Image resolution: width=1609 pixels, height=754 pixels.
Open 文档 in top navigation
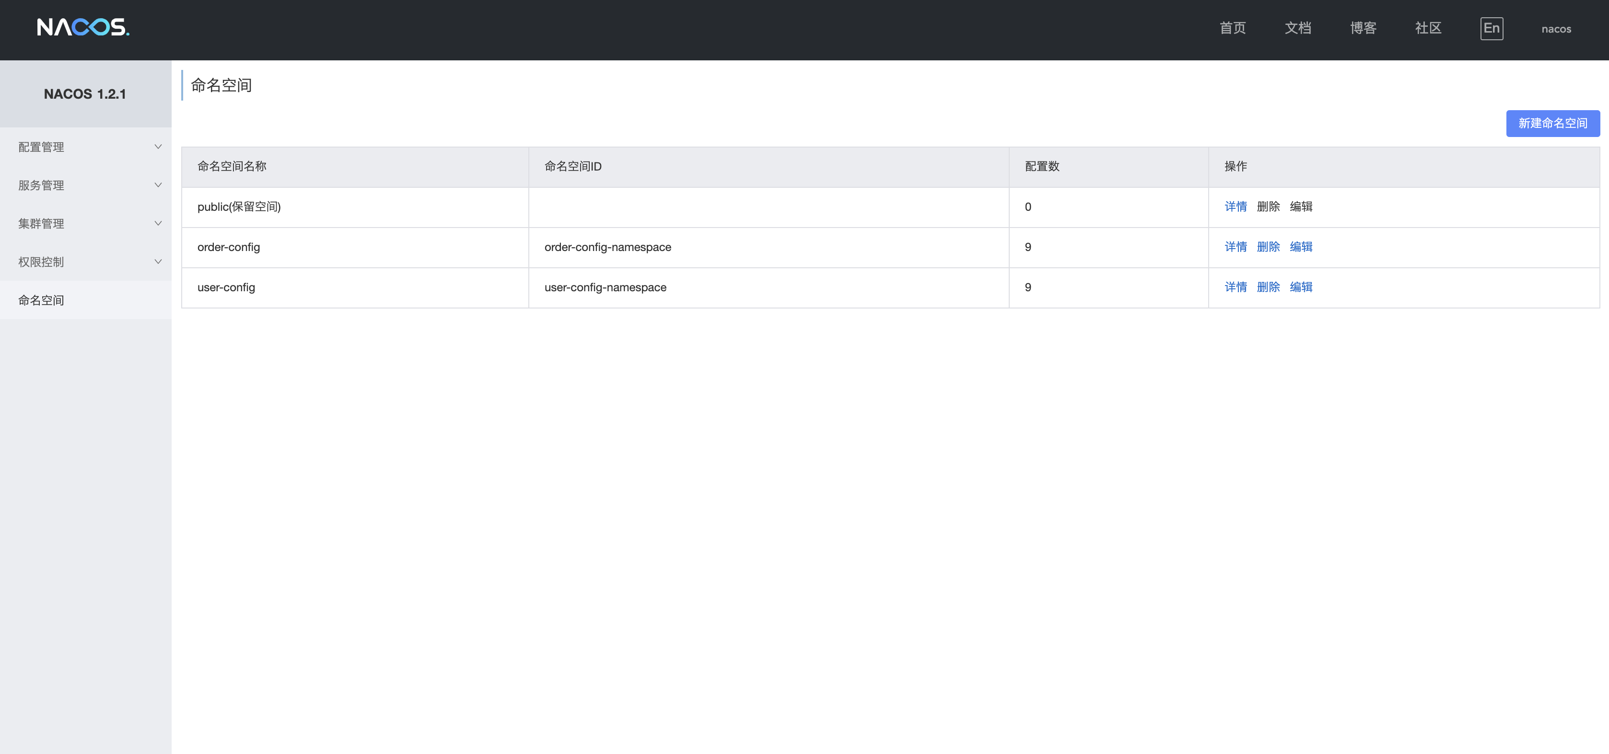[1297, 28]
